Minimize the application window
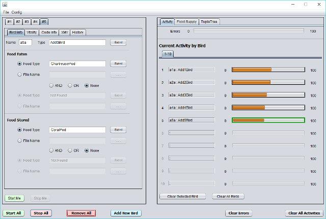Screen dimensions: 326x219 [293, 5]
